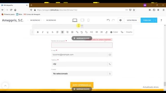Select the Mi despacho browser tab

pos(15,5)
